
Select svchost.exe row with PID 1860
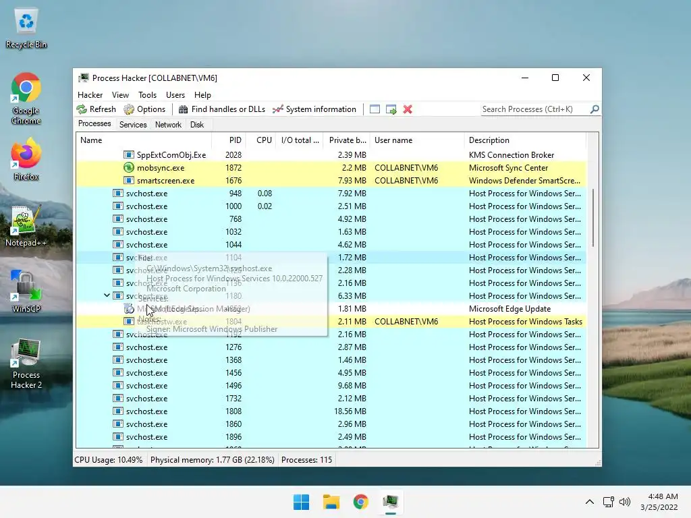331,424
